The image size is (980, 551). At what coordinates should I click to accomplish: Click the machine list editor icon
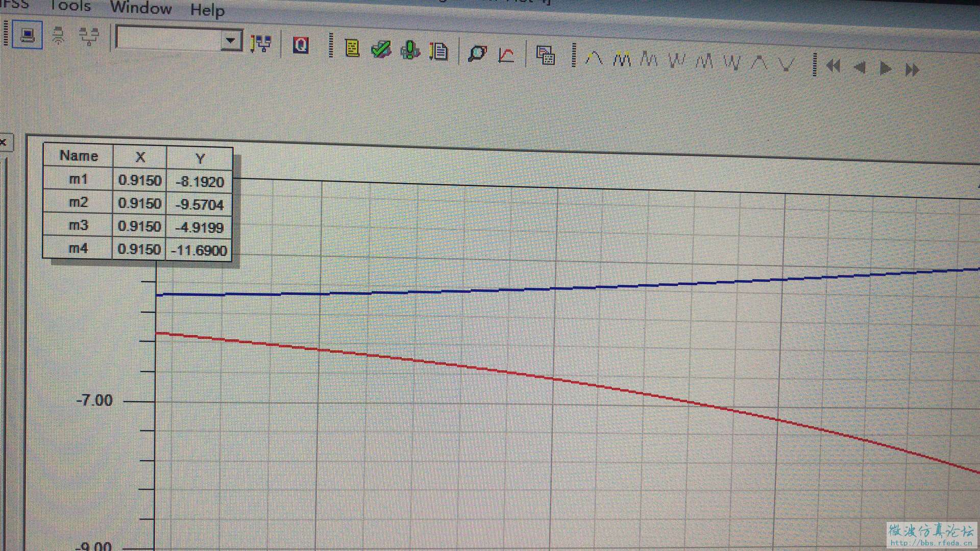pos(261,44)
